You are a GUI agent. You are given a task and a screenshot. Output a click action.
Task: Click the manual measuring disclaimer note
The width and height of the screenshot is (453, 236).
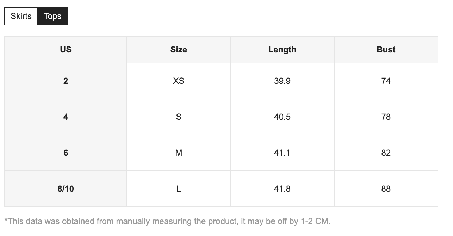tap(167, 221)
